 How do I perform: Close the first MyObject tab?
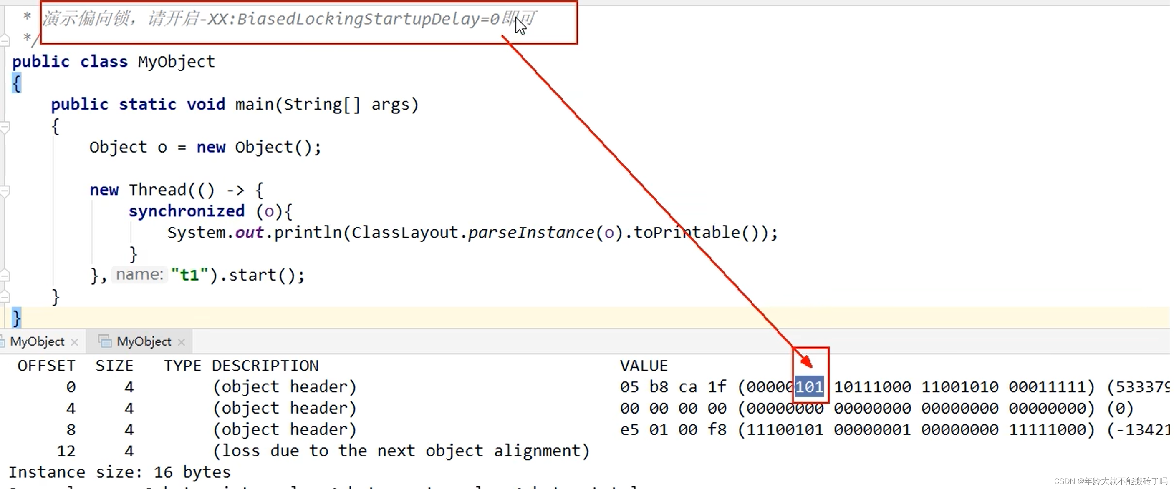tap(75, 342)
